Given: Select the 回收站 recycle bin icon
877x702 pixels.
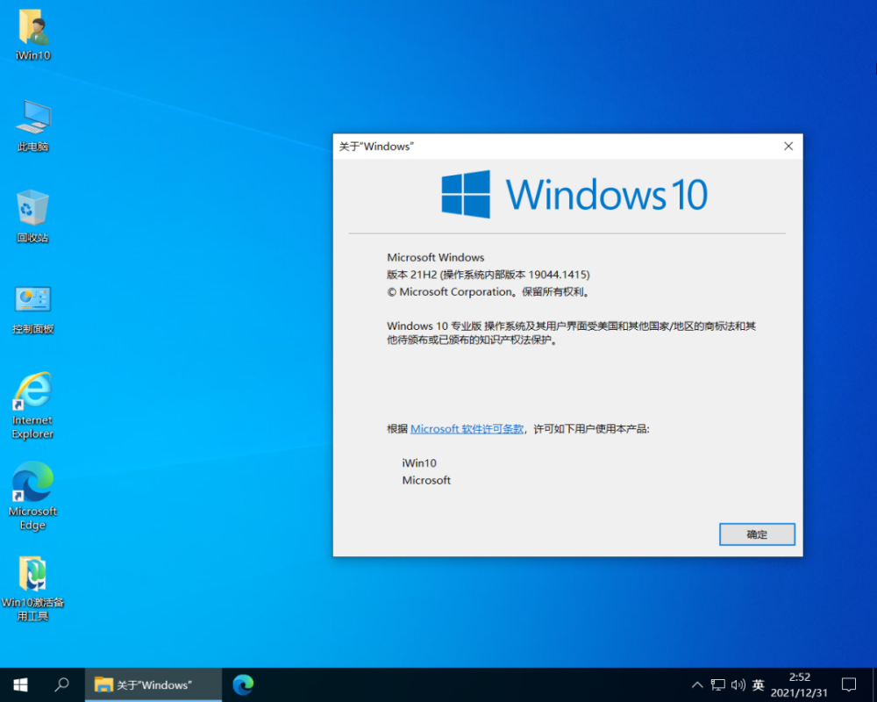Looking at the screenshot, I should click(x=32, y=216).
